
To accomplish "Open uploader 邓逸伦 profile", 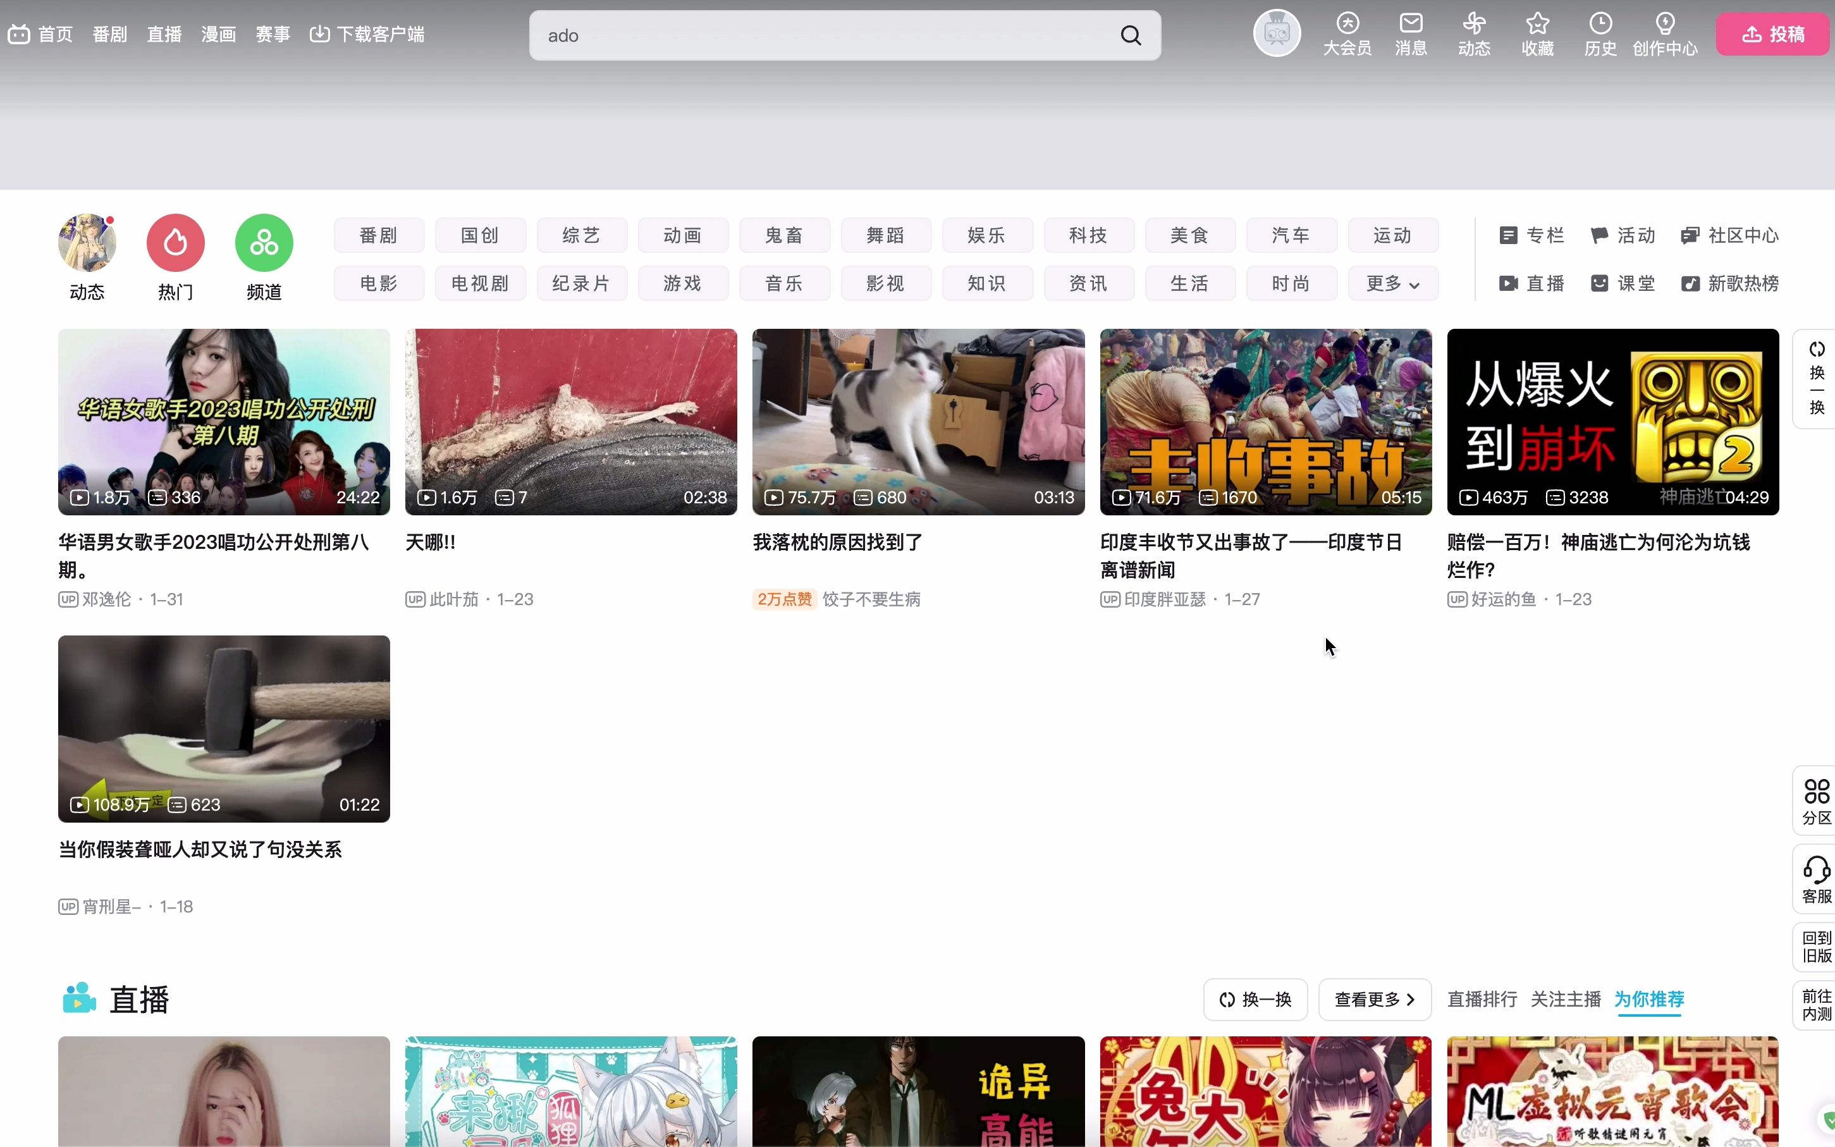I will (x=106, y=599).
